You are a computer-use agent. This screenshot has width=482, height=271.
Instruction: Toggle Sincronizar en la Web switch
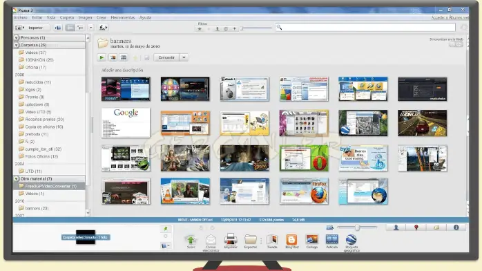pyautogui.click(x=456, y=45)
